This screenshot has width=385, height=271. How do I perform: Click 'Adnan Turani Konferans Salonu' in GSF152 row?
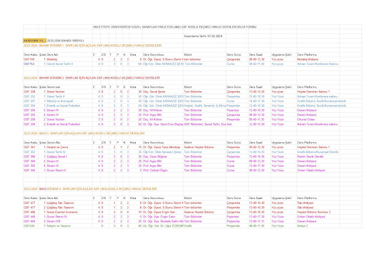click(318, 64)
